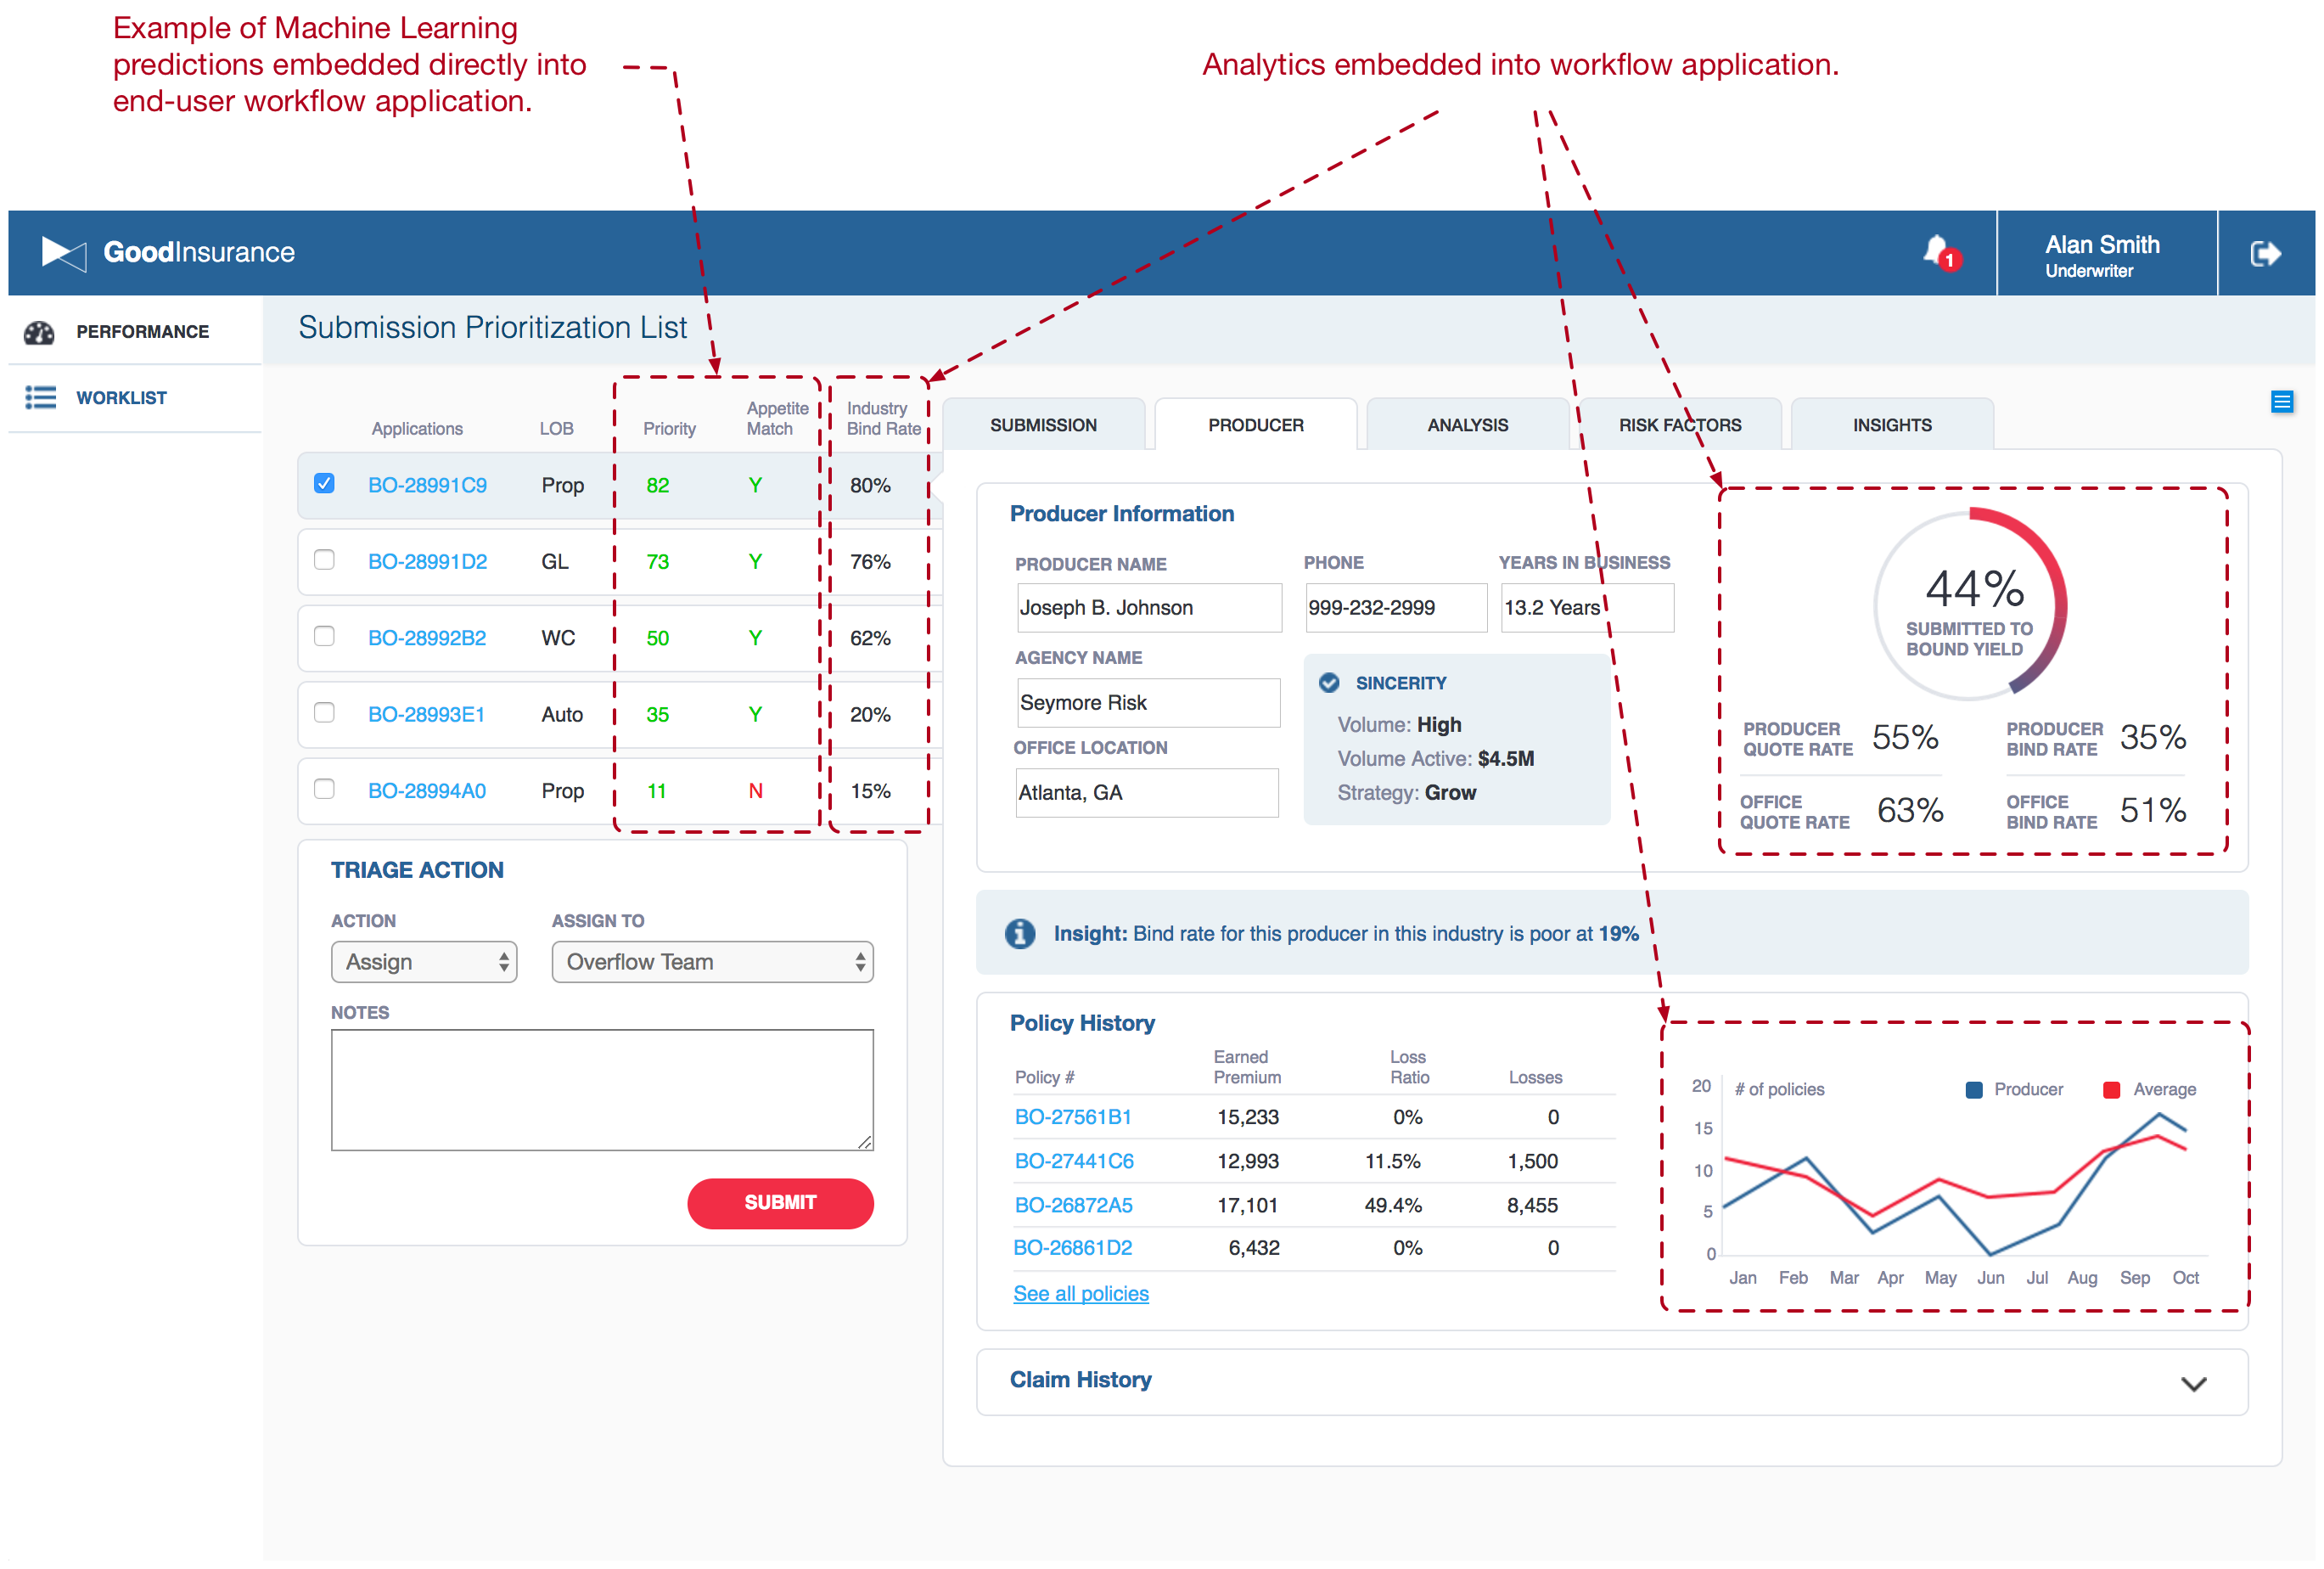Click the Sincerity checkmark badge
This screenshot has width=2324, height=1569.
[x=1330, y=682]
